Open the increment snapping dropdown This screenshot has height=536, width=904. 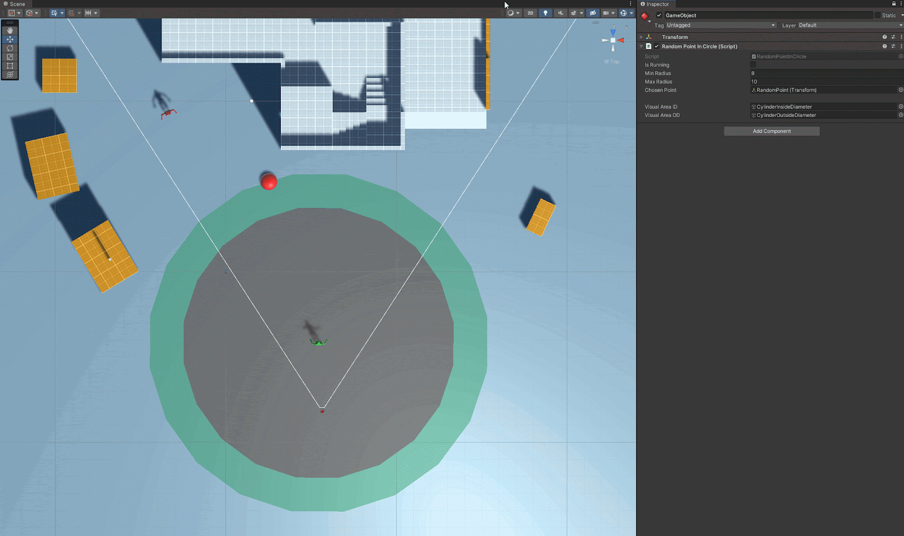click(91, 13)
